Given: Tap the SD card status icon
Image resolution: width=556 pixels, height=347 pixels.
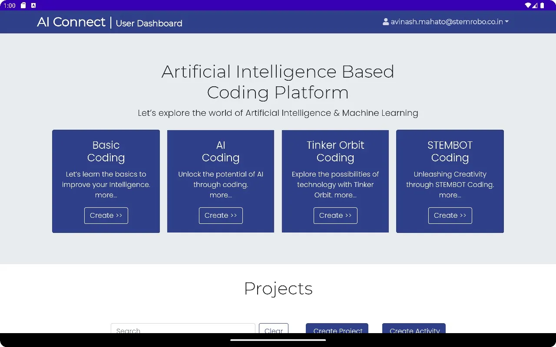Looking at the screenshot, I should pos(23,5).
